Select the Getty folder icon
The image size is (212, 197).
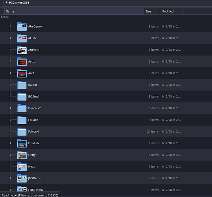tap(22, 155)
